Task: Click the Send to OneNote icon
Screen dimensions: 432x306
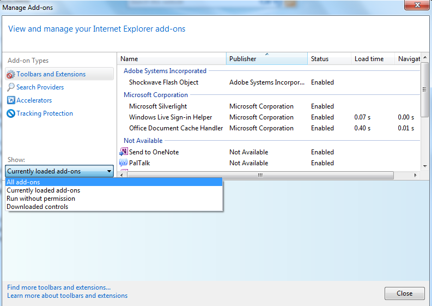Action: (x=124, y=152)
